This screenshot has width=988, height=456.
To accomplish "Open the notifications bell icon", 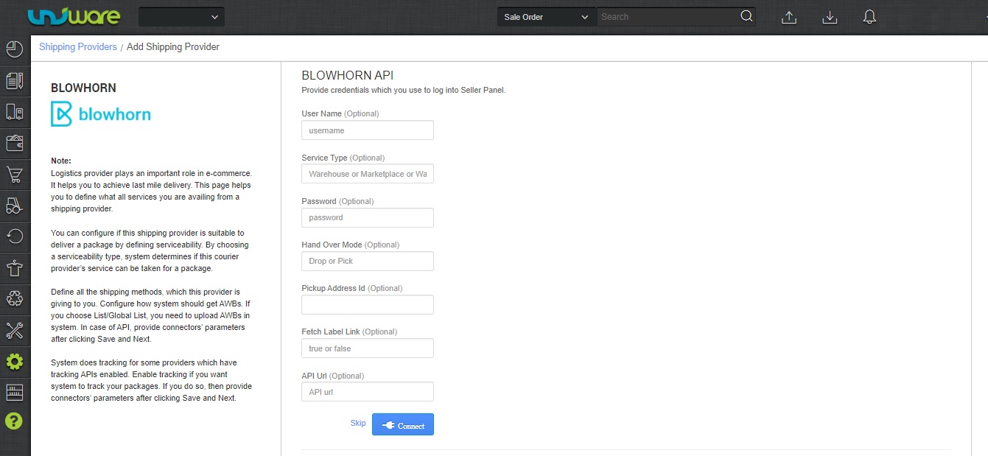I will pyautogui.click(x=869, y=17).
